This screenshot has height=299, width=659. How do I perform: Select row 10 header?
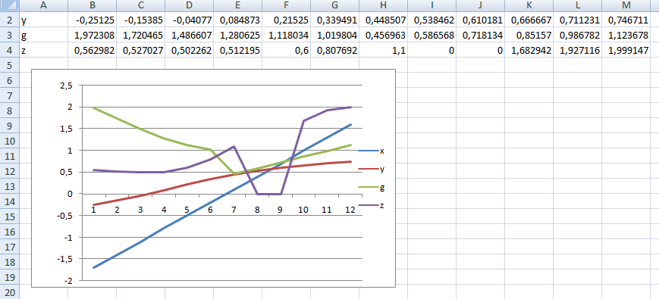coord(10,142)
